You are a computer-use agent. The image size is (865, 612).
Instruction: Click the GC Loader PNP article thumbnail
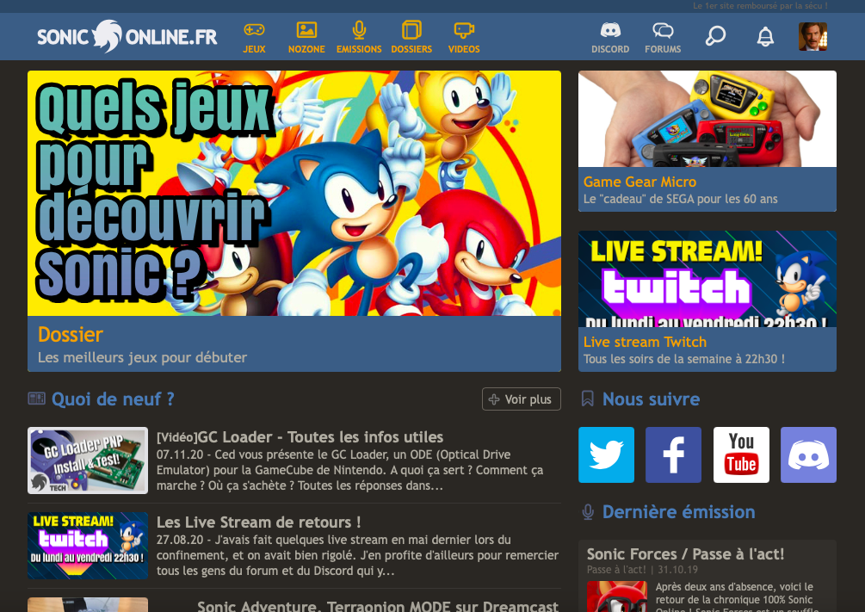point(88,461)
